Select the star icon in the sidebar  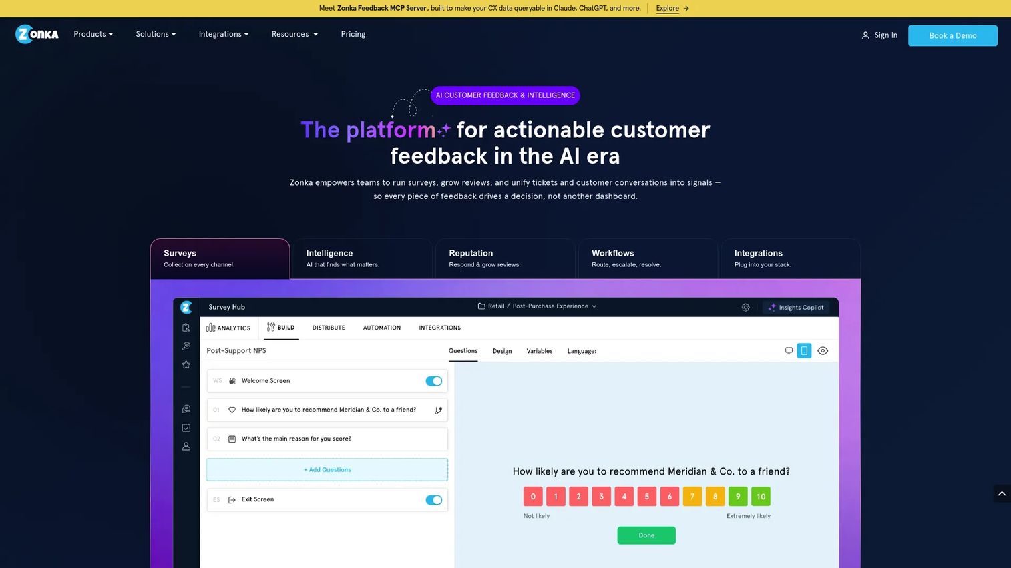[x=186, y=364]
